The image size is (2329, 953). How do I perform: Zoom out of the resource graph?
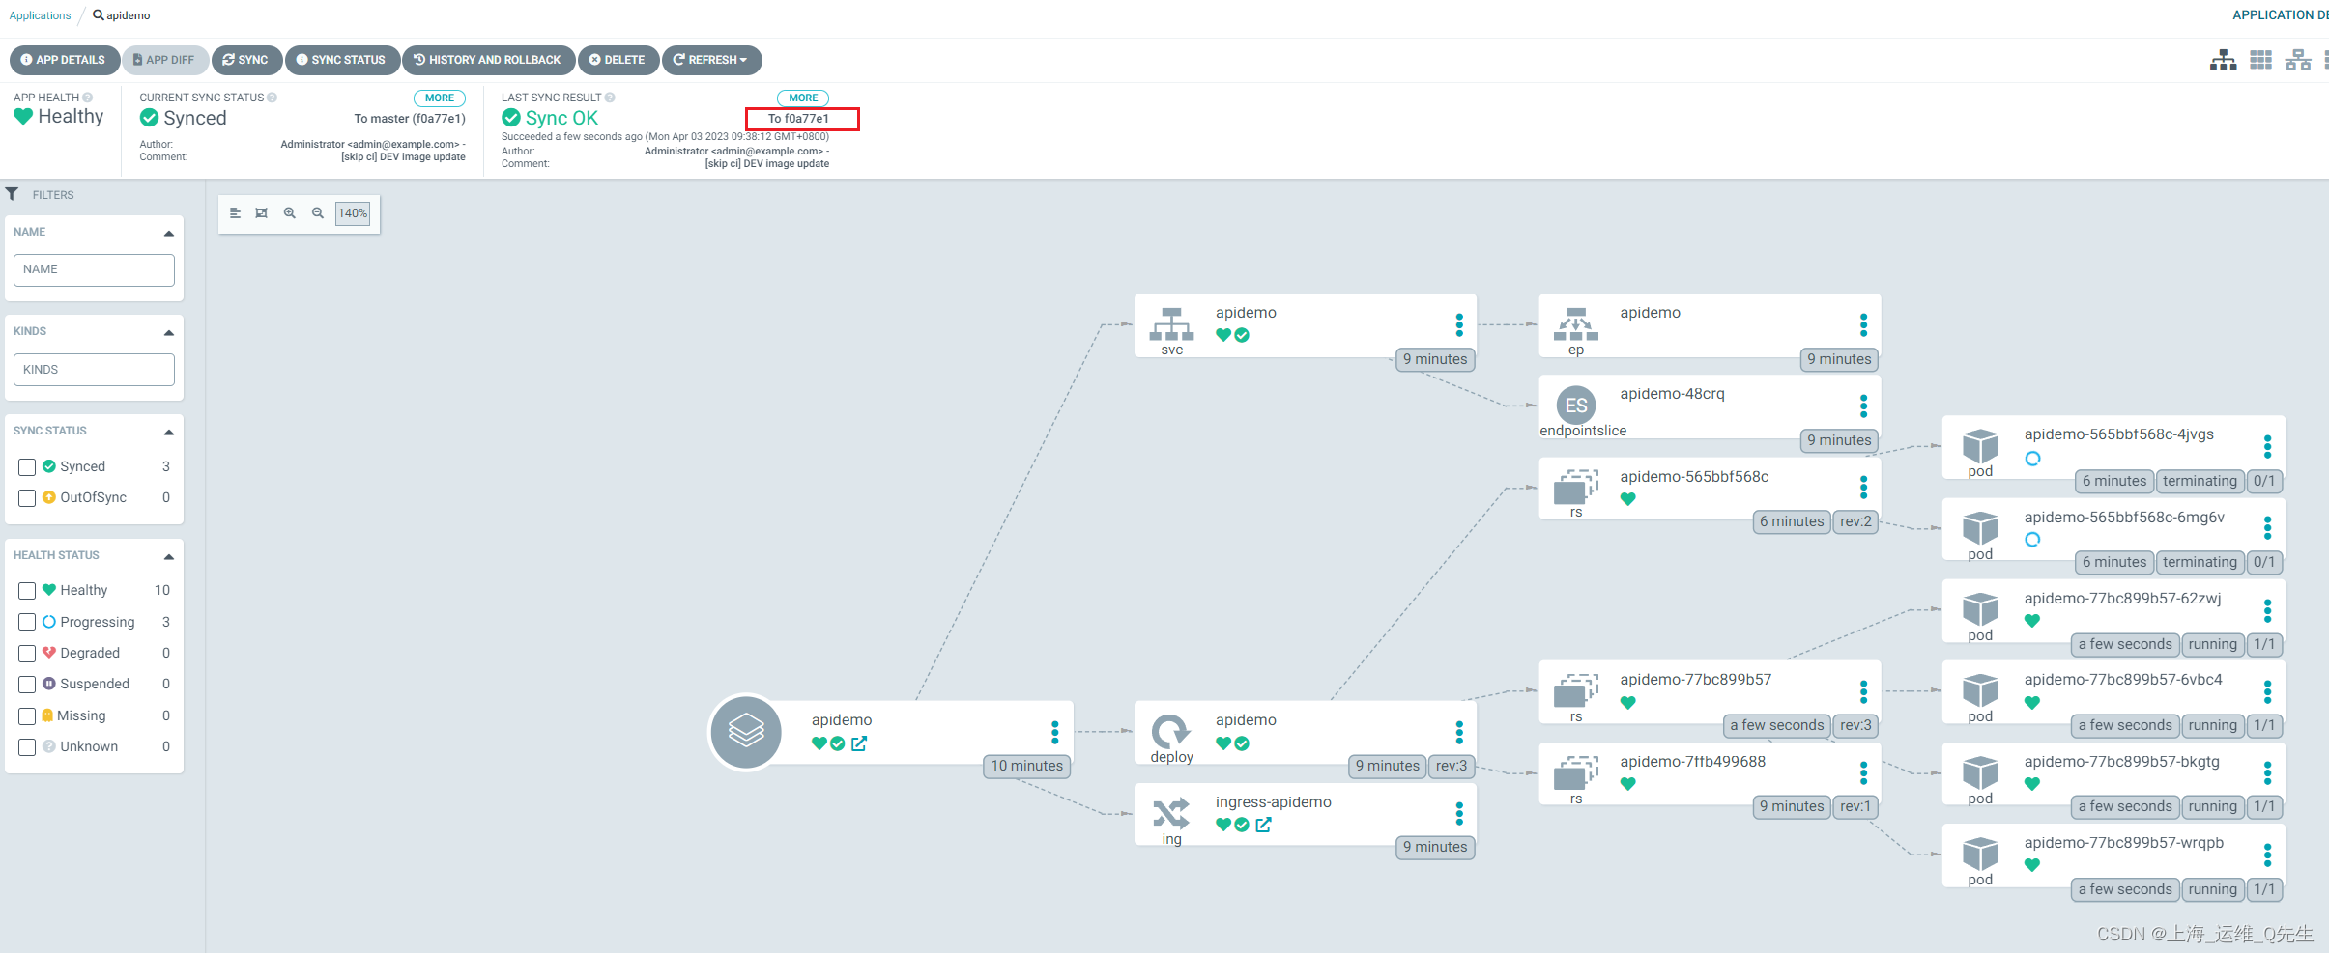[317, 213]
